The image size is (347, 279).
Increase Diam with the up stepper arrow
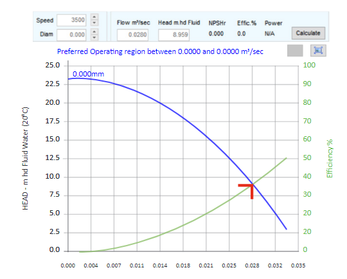coord(94,32)
